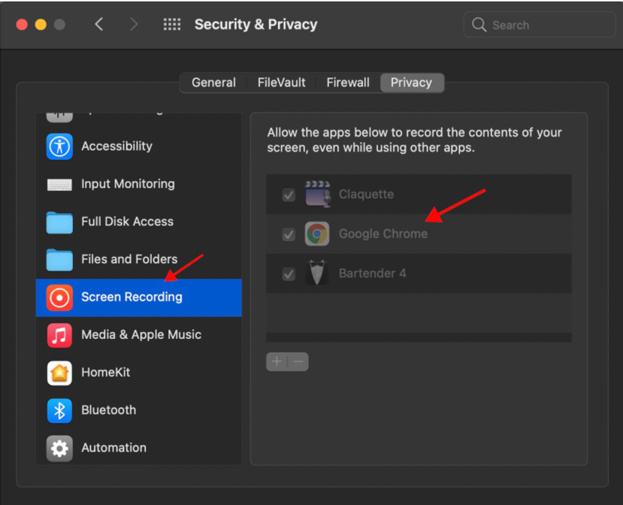This screenshot has width=623, height=505.
Task: Show all preferences grid button
Action: click(172, 25)
